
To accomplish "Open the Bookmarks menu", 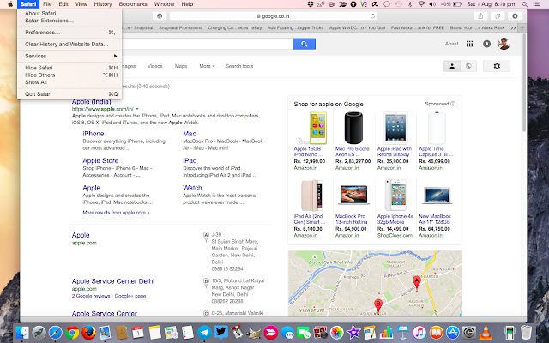I will pyautogui.click(x=133, y=4).
